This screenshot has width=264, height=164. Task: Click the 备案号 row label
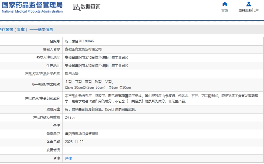point(55,41)
